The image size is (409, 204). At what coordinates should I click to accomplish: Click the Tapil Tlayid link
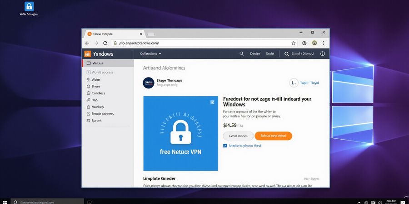click(309, 83)
